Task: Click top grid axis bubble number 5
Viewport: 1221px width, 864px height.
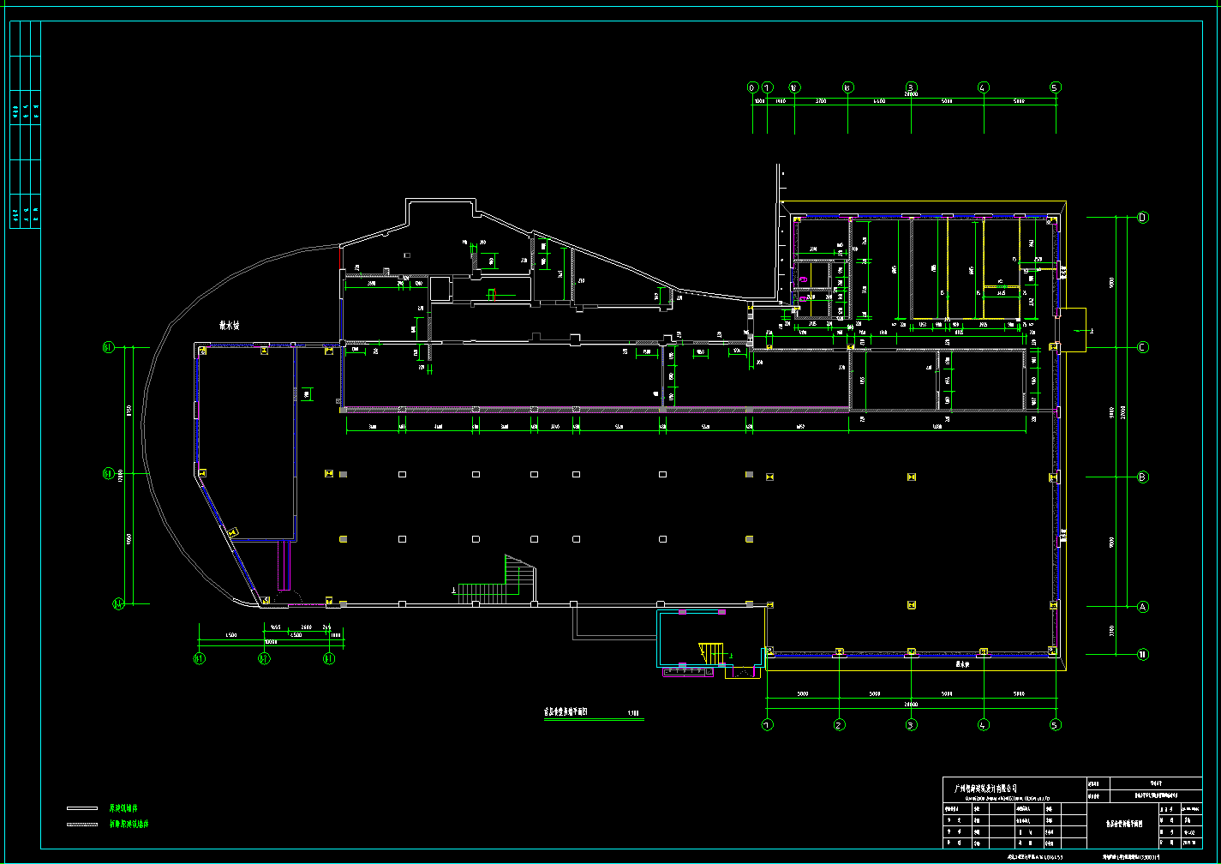Action: coord(1056,87)
